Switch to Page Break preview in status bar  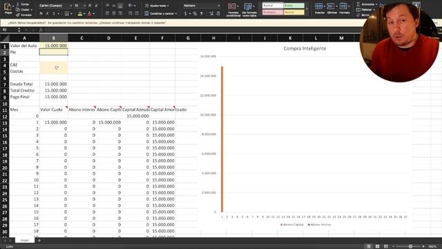point(386,246)
